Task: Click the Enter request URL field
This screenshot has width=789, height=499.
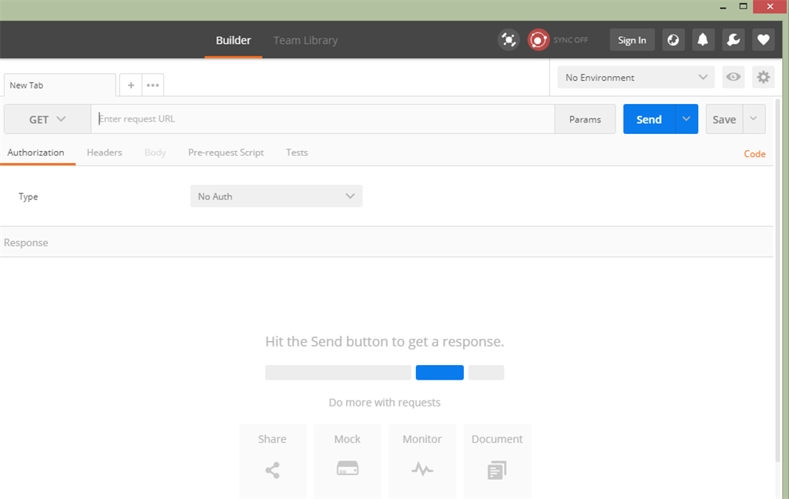Action: tap(323, 119)
